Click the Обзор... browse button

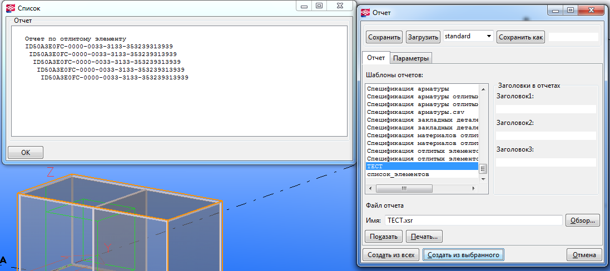point(582,220)
